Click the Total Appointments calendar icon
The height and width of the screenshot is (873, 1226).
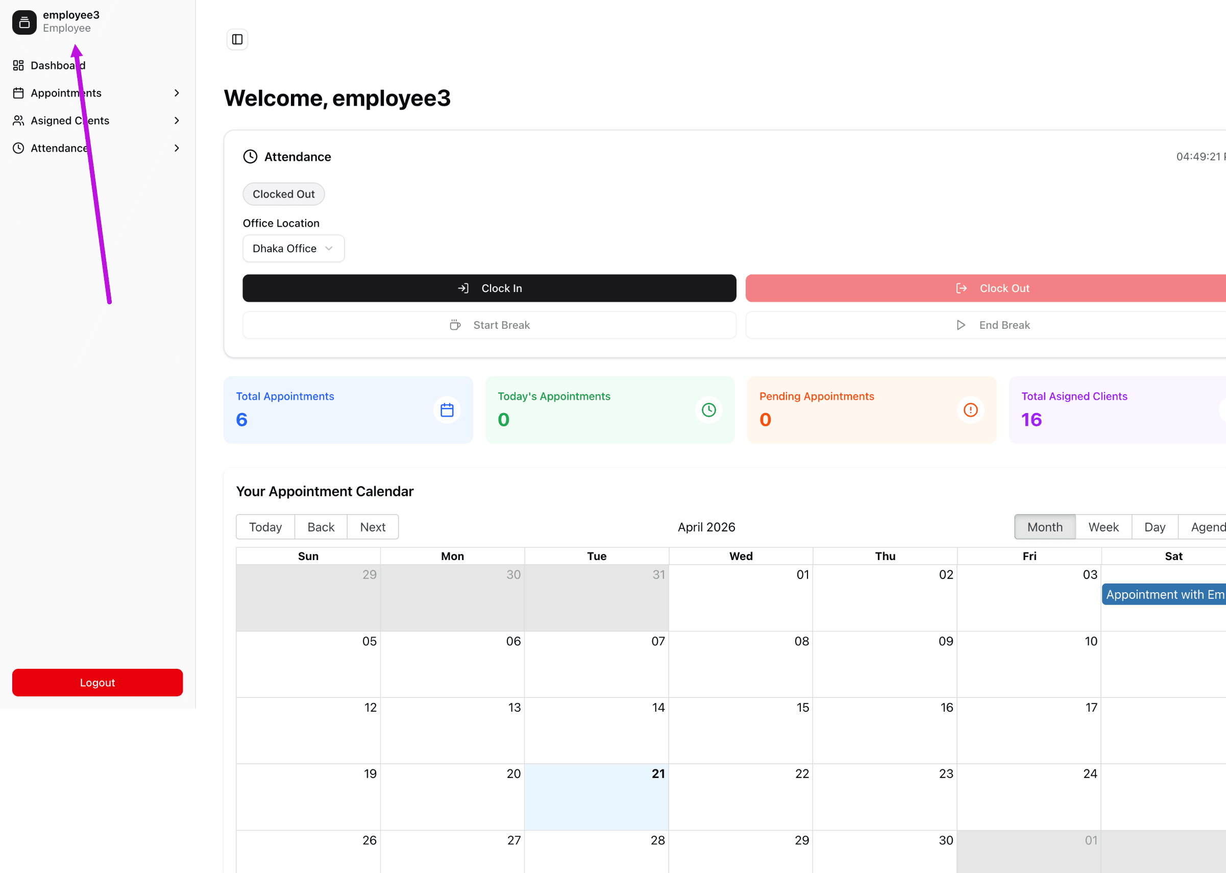[x=446, y=409]
